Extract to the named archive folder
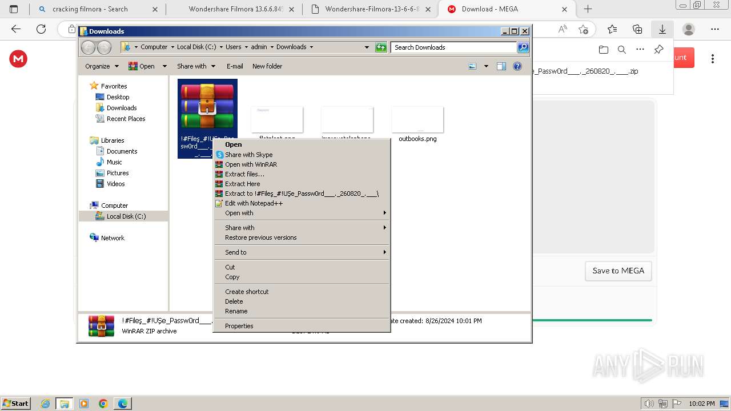The height and width of the screenshot is (411, 731). coord(302,194)
